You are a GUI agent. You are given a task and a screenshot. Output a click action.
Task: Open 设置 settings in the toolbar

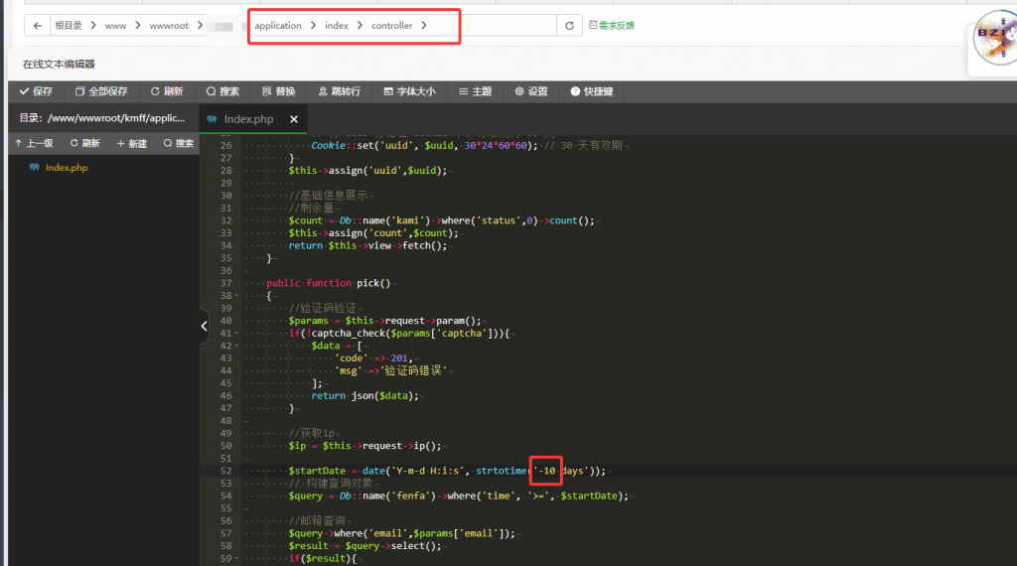coord(531,91)
